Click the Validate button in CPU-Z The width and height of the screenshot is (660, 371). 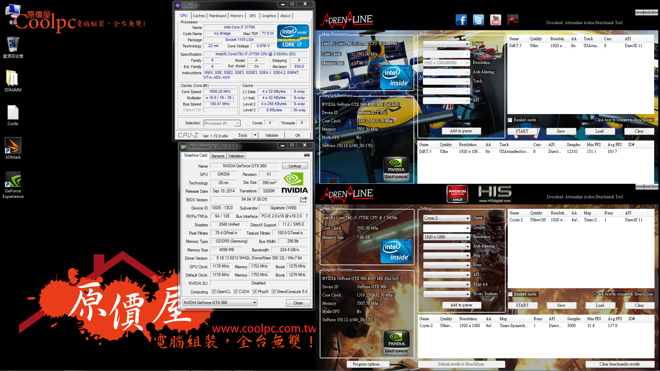pyautogui.click(x=272, y=135)
